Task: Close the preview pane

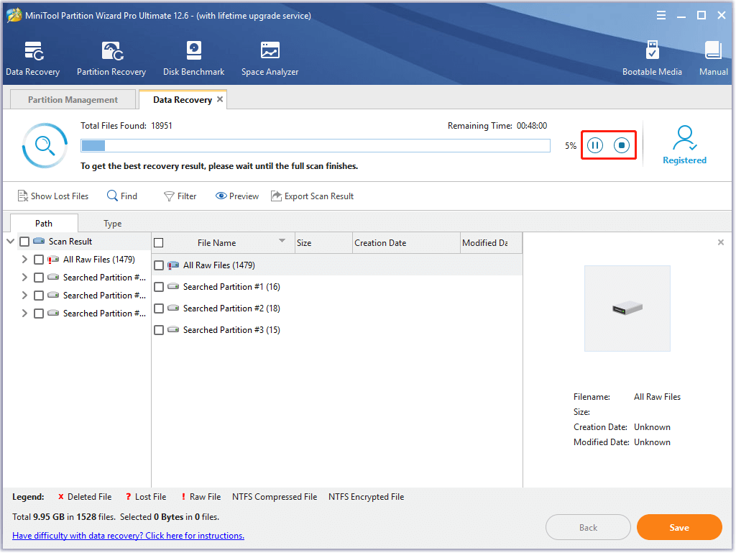Action: coord(720,242)
